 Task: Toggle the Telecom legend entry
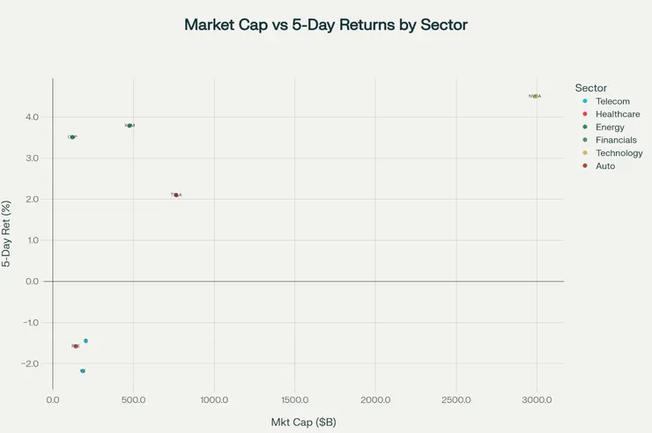point(612,101)
